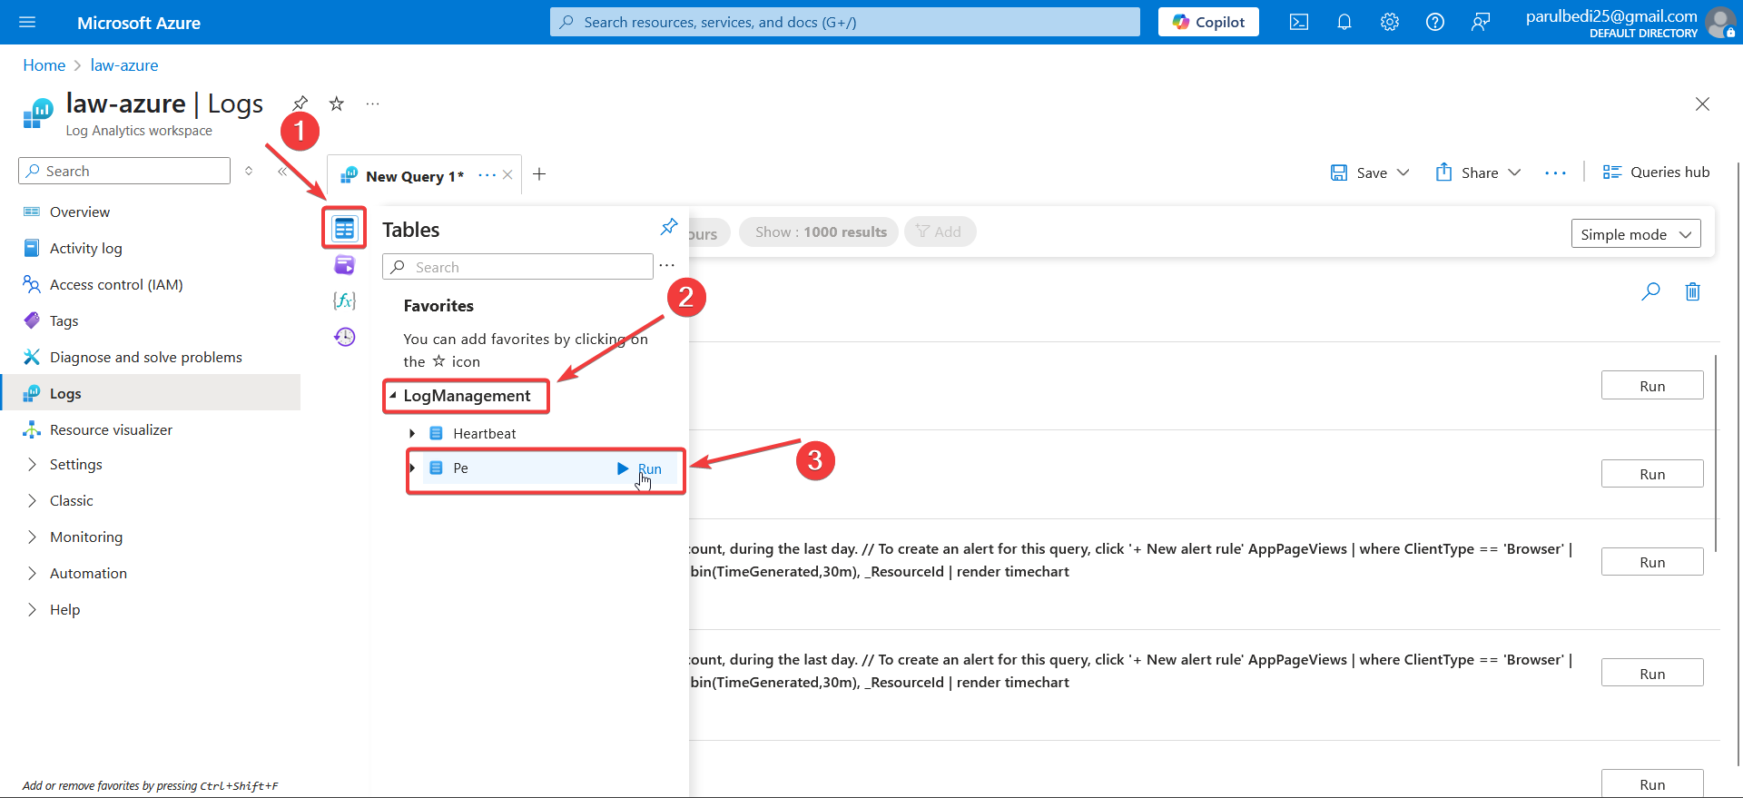Open Cloud Shell from top bar

pyautogui.click(x=1299, y=22)
